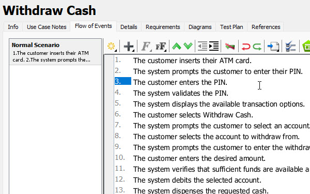Click step 'The customer inserts their ATM card.'
This screenshot has height=194, width=310.
(192, 61)
